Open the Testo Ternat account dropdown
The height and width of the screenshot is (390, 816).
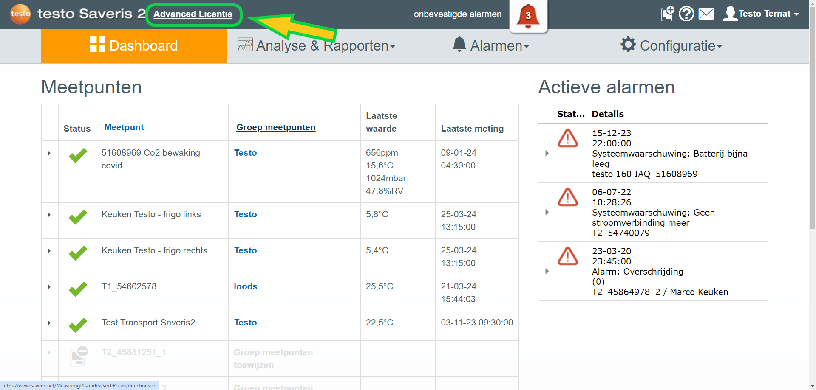point(768,14)
